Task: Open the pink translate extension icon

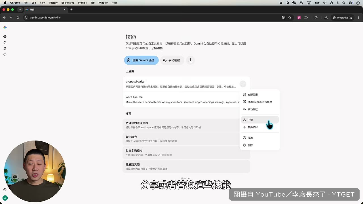Action: pos(299,18)
